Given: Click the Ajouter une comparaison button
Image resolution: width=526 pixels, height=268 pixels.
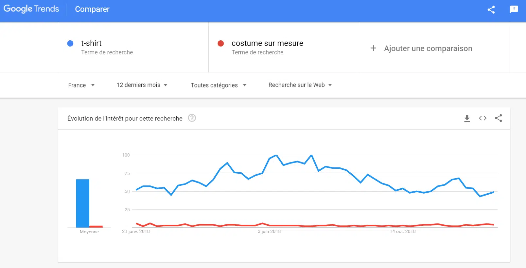Looking at the screenshot, I should 428,48.
